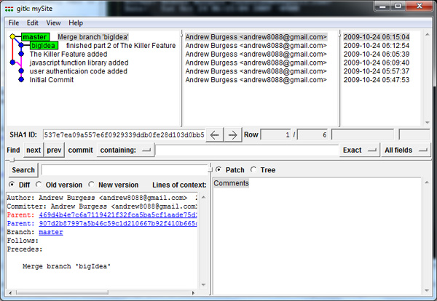This screenshot has width=437, height=301.
Task: Select commit 'user authenticaion code added'
Action: pyautogui.click(x=79, y=71)
